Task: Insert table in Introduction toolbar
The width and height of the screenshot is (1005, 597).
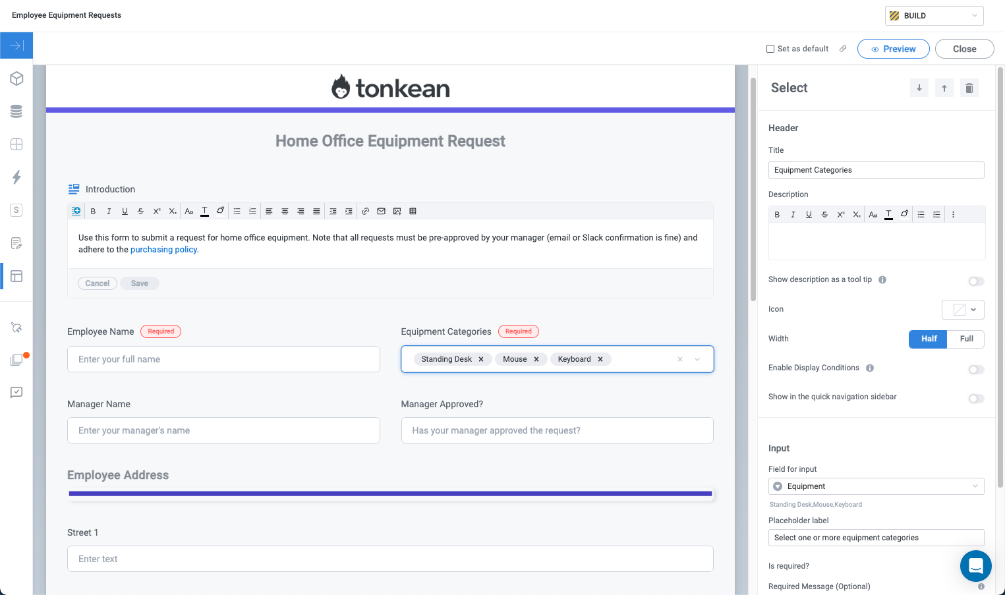Action: [x=413, y=211]
